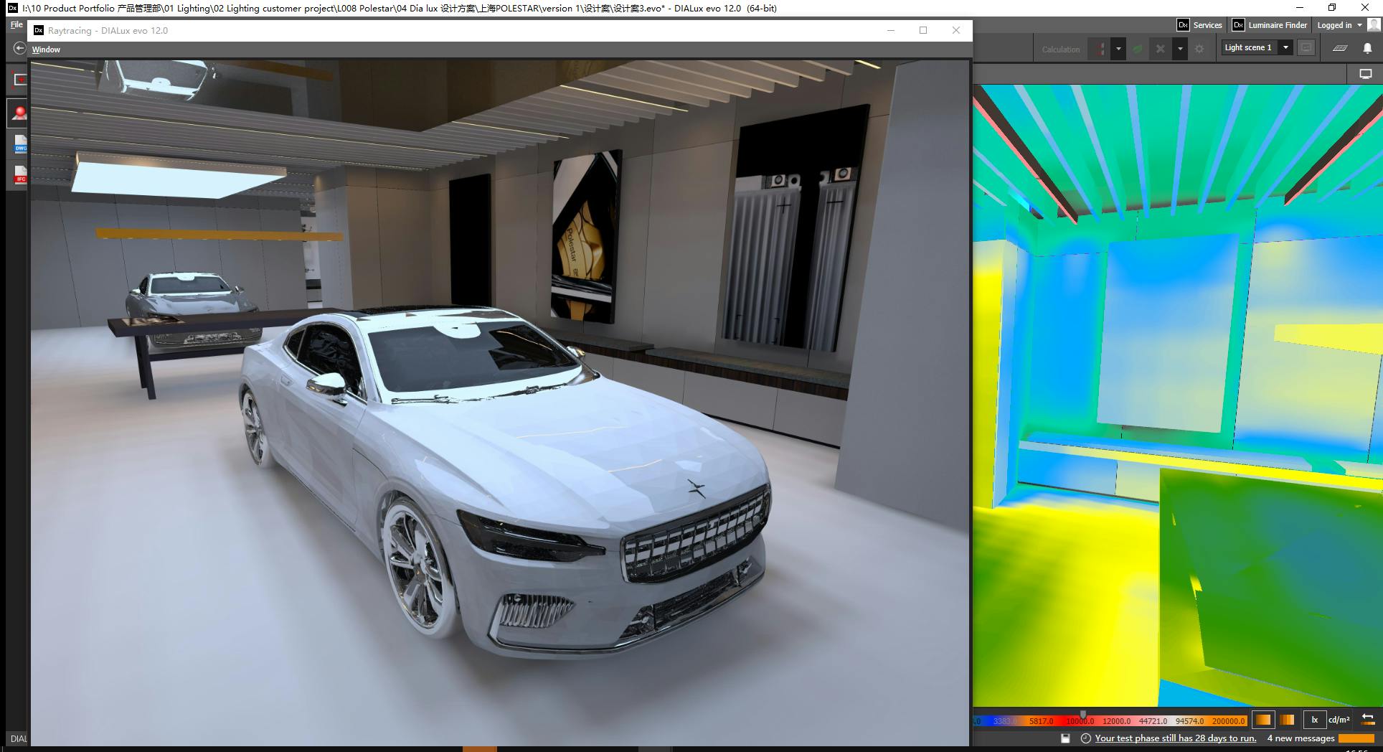The height and width of the screenshot is (752, 1383).
Task: Select the continuous gradient false color mode
Action: pyautogui.click(x=1262, y=720)
